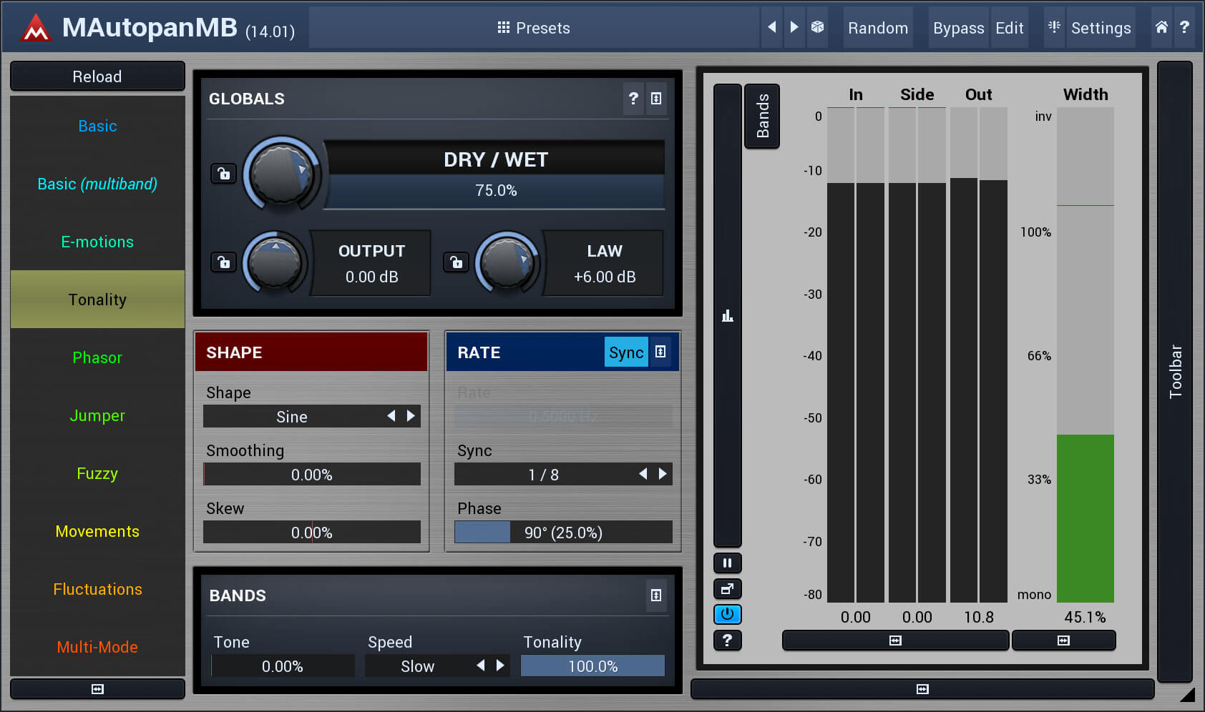Viewport: 1205px width, 712px height.
Task: Expand the Toolbar side panel
Action: click(1175, 372)
